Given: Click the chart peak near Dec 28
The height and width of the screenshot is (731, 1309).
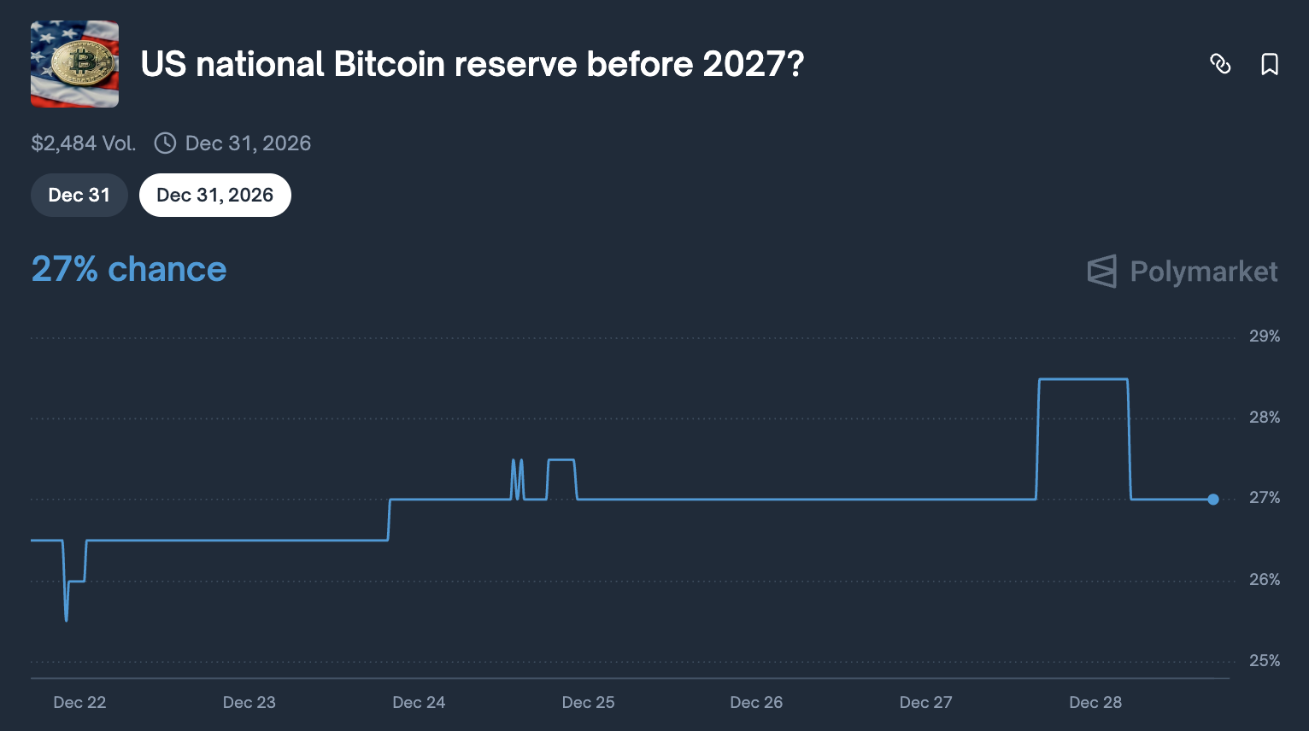Looking at the screenshot, I should [x=1083, y=378].
